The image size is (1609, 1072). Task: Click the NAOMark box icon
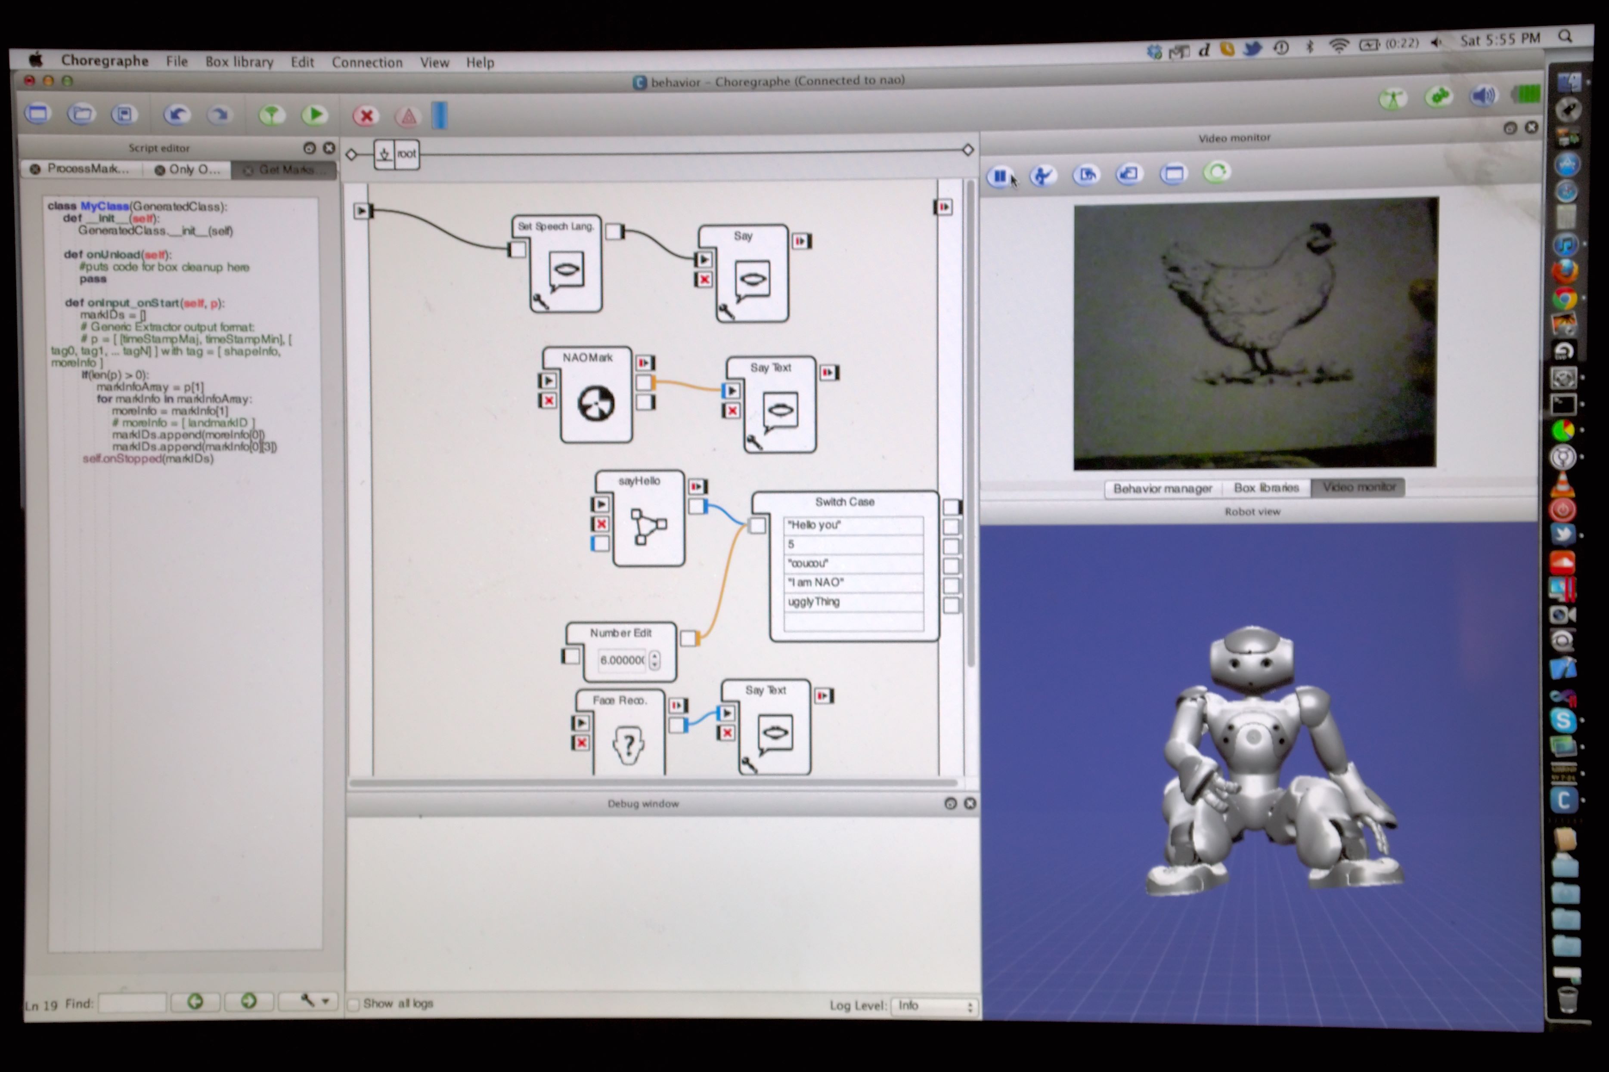[x=595, y=404]
